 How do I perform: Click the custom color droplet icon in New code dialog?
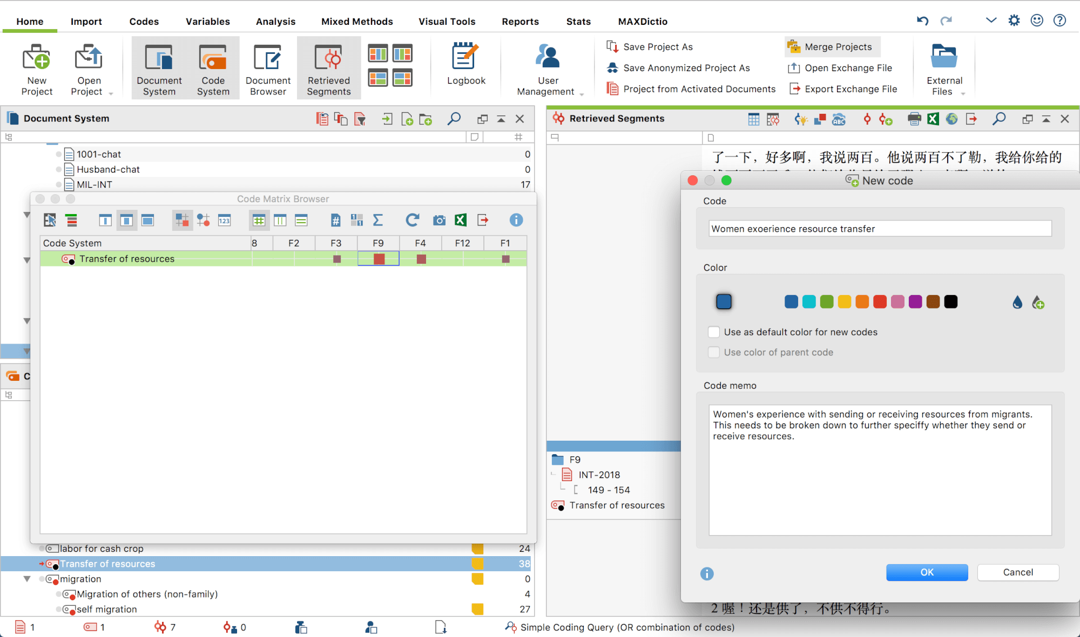click(1038, 303)
